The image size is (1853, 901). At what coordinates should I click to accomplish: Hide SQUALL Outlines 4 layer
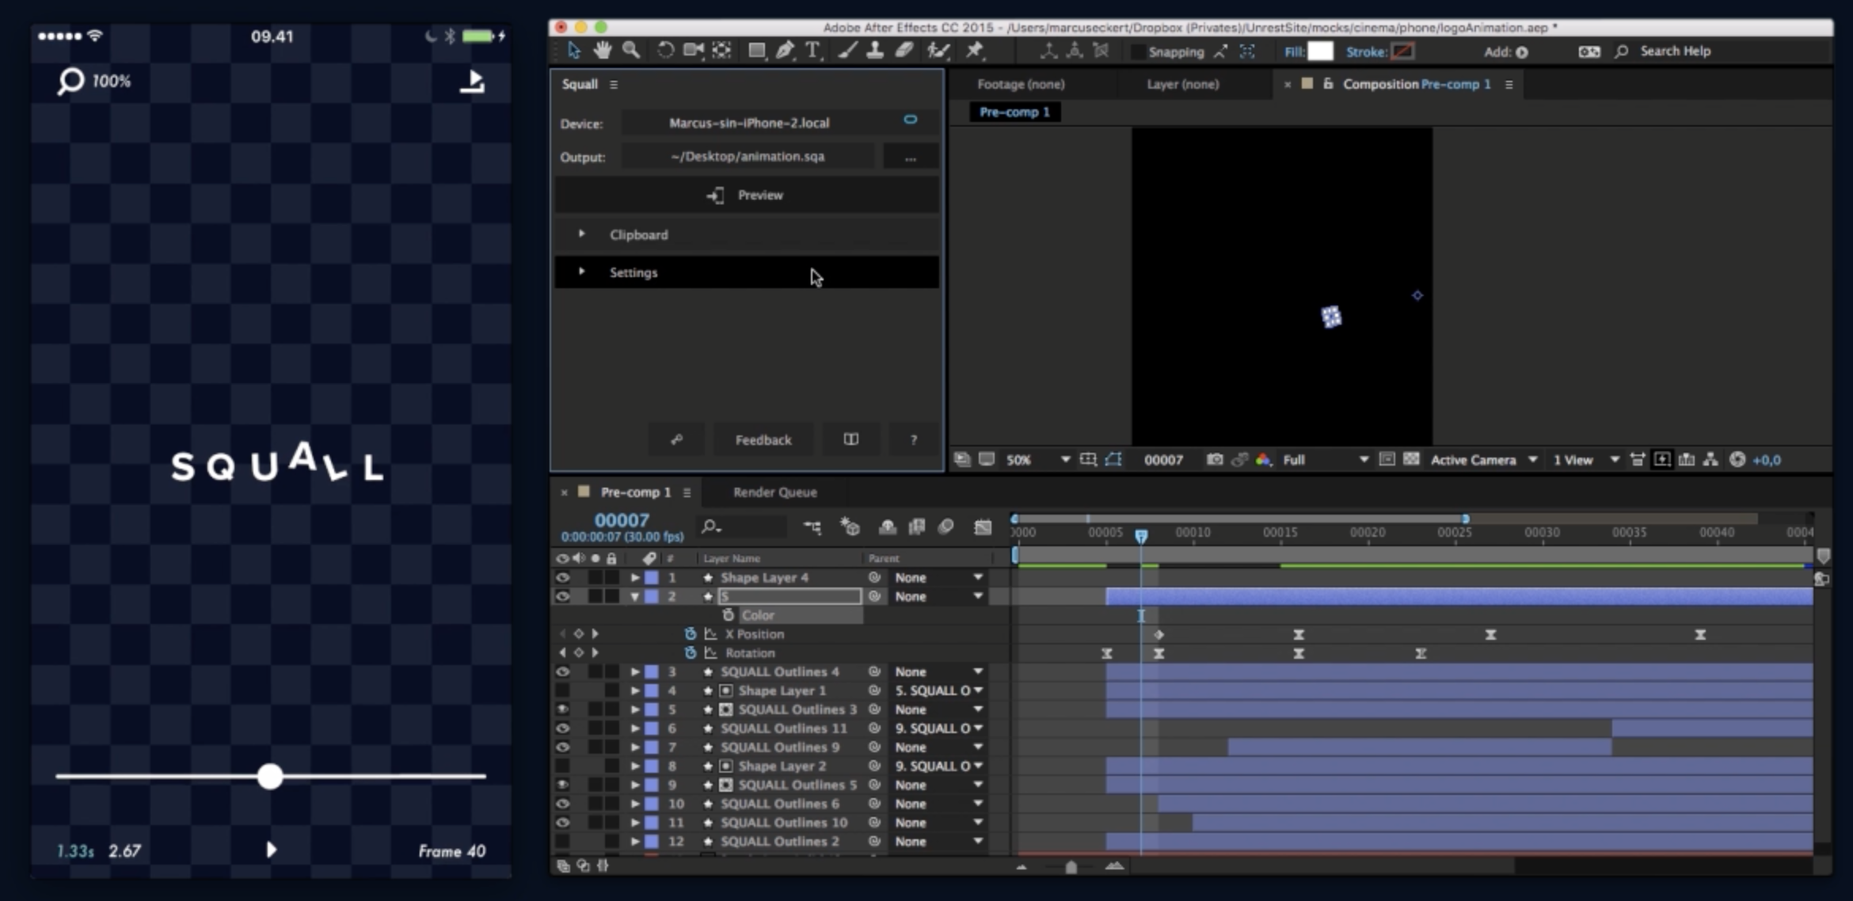click(562, 671)
